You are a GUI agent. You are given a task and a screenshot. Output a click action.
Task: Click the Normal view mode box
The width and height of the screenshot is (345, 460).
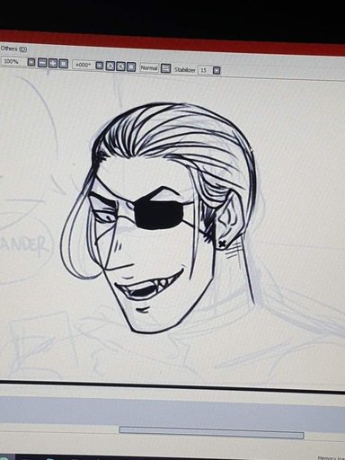pyautogui.click(x=149, y=67)
